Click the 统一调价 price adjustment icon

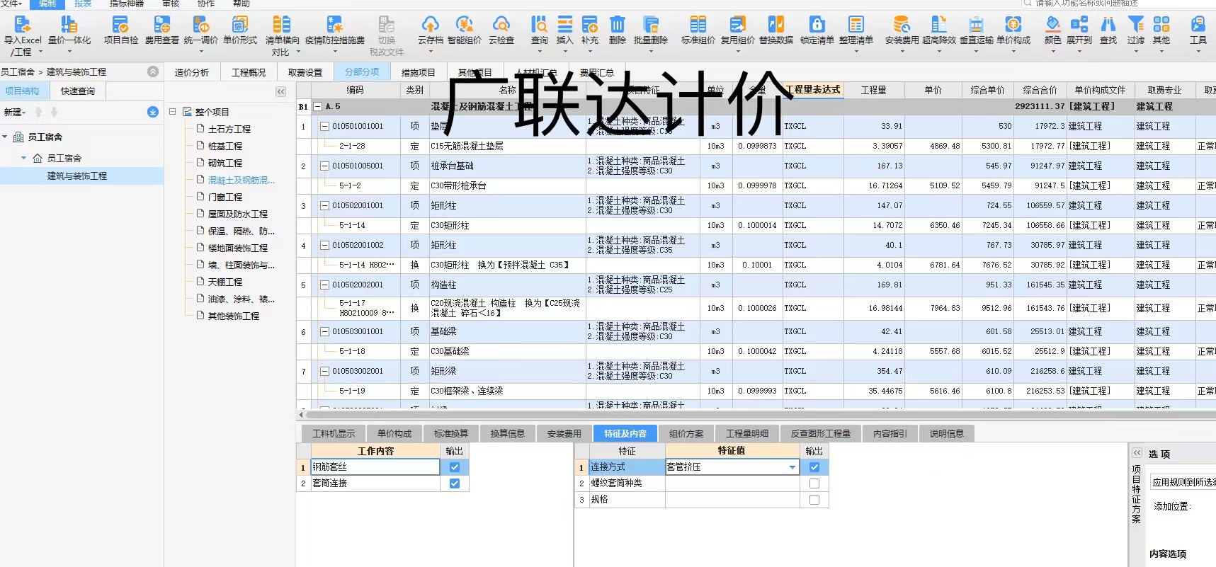click(x=200, y=25)
